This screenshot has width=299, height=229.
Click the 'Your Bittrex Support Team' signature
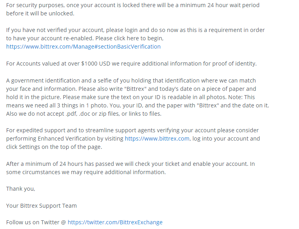pos(41,206)
